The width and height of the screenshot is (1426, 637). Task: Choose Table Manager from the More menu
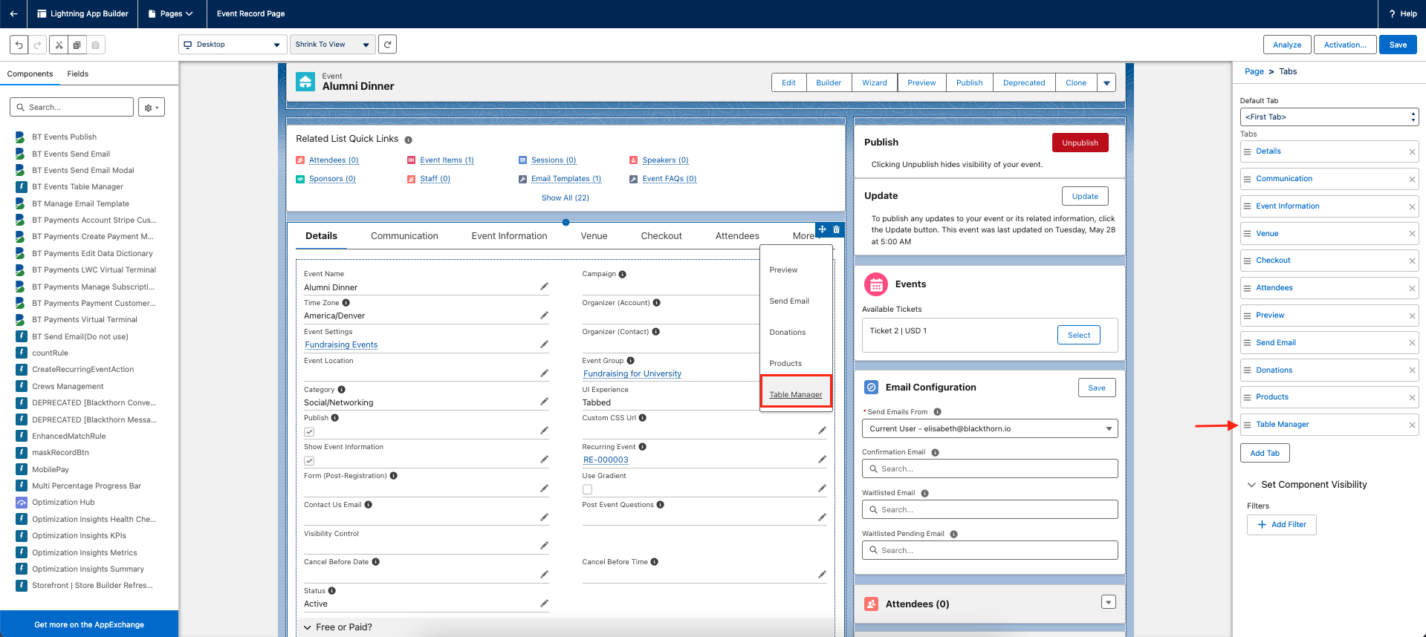coord(795,394)
